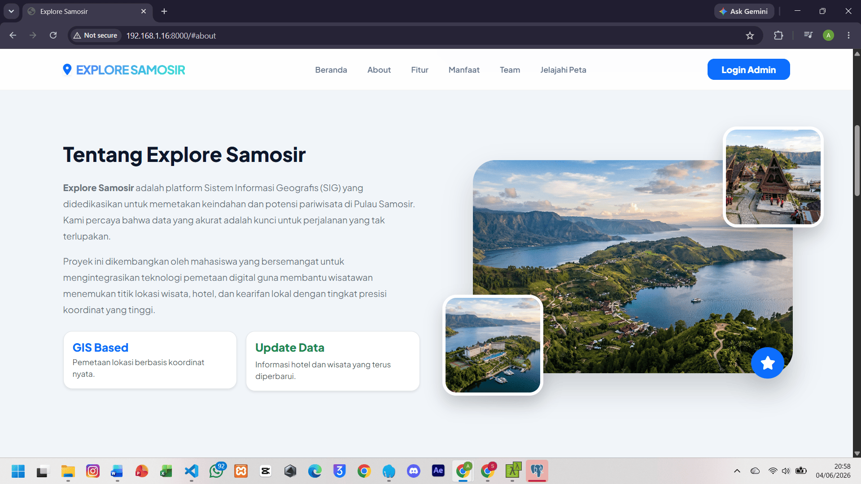The width and height of the screenshot is (861, 484).
Task: Open Excel from the taskbar
Action: [x=166, y=471]
